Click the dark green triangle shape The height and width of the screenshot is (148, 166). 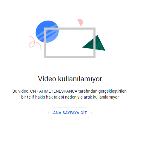(x=94, y=43)
